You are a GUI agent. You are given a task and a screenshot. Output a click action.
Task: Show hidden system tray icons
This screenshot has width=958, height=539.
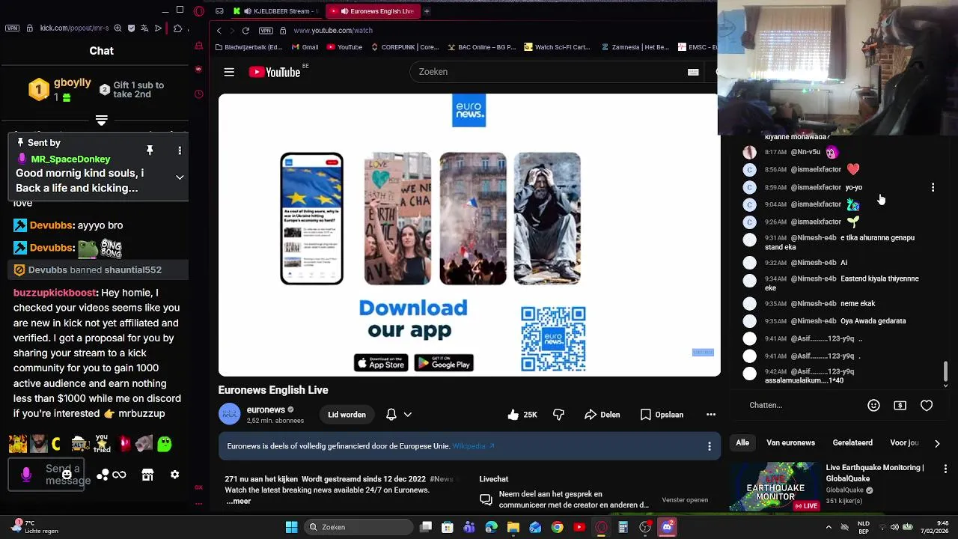(829, 527)
